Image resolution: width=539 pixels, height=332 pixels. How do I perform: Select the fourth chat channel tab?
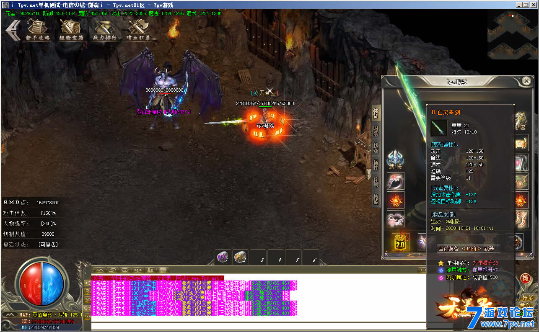(x=138, y=270)
